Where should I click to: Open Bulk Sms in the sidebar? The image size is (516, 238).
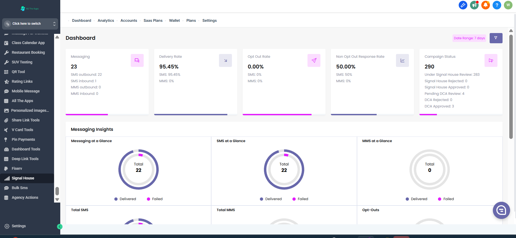tap(20, 188)
